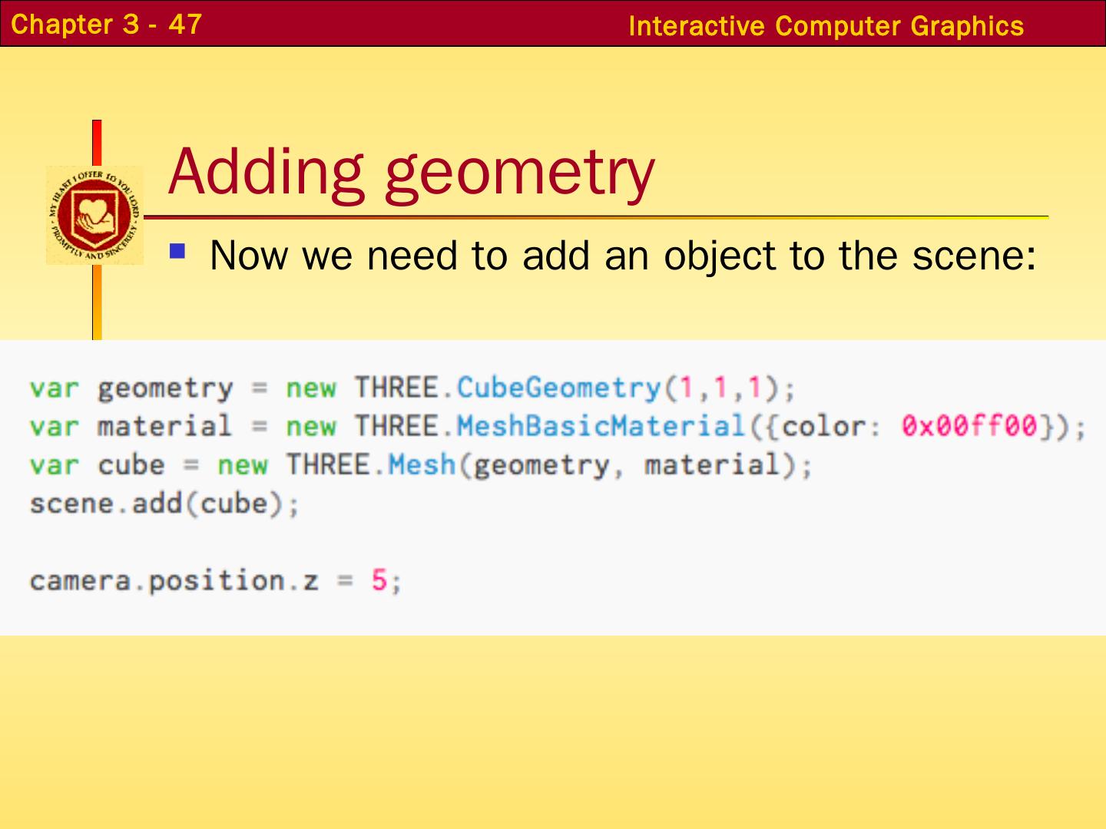Click the MeshBasicMaterial class name
This screenshot has height=829, width=1106.
(x=600, y=425)
